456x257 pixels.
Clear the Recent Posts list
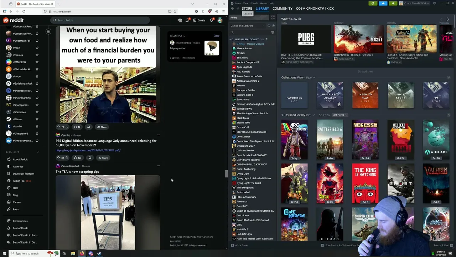(216, 36)
